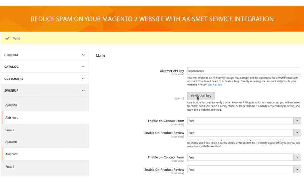Image resolution: width=304 pixels, height=182 pixels.
Task: Select the Ajaxpro item below the first Email
Action: point(11,142)
